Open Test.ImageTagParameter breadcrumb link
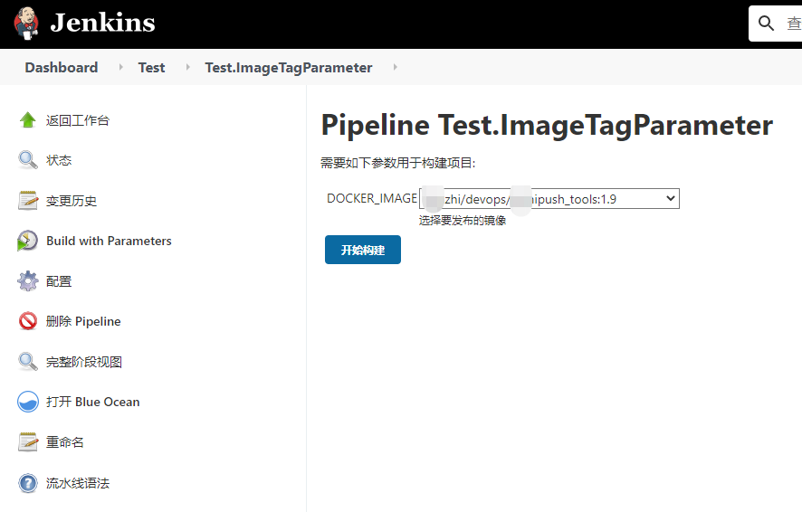The width and height of the screenshot is (802, 512). pos(289,68)
